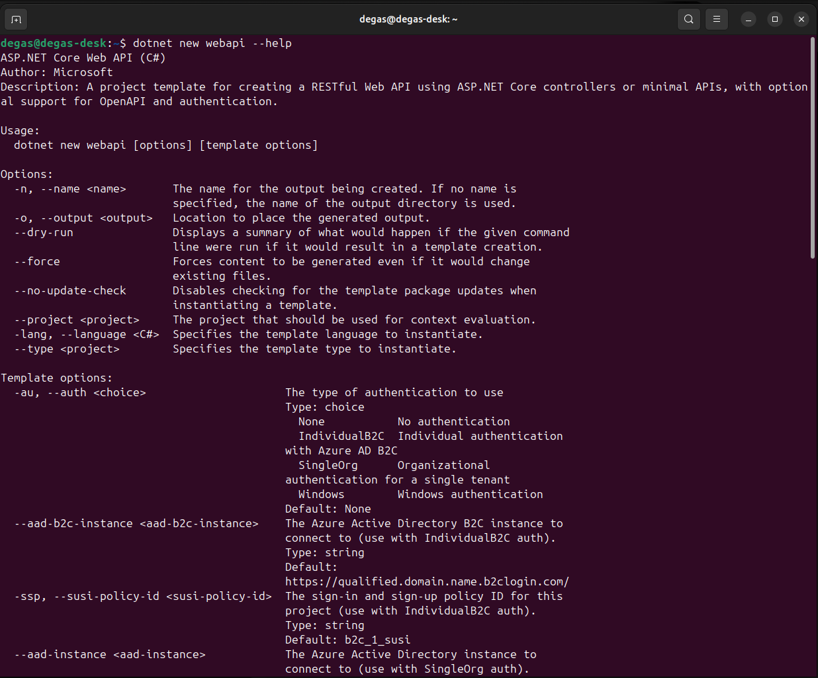The image size is (818, 678).
Task: Click the SingleOrg auth choice
Action: click(328, 465)
